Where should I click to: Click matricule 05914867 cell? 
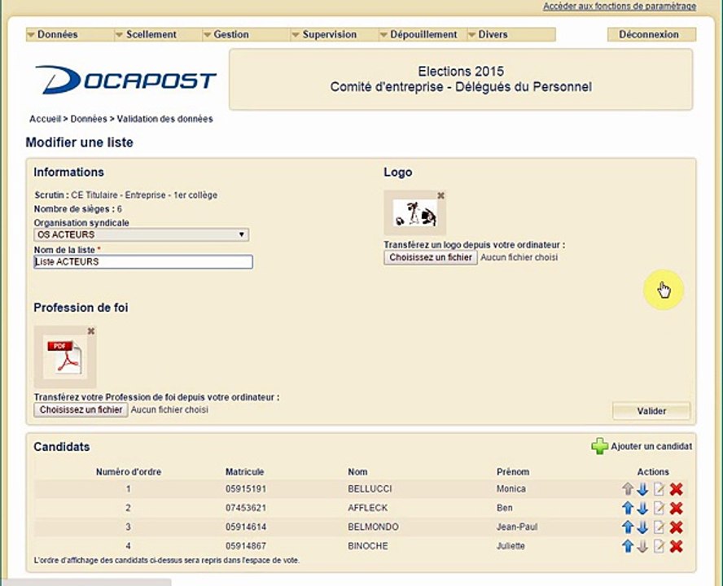click(246, 546)
